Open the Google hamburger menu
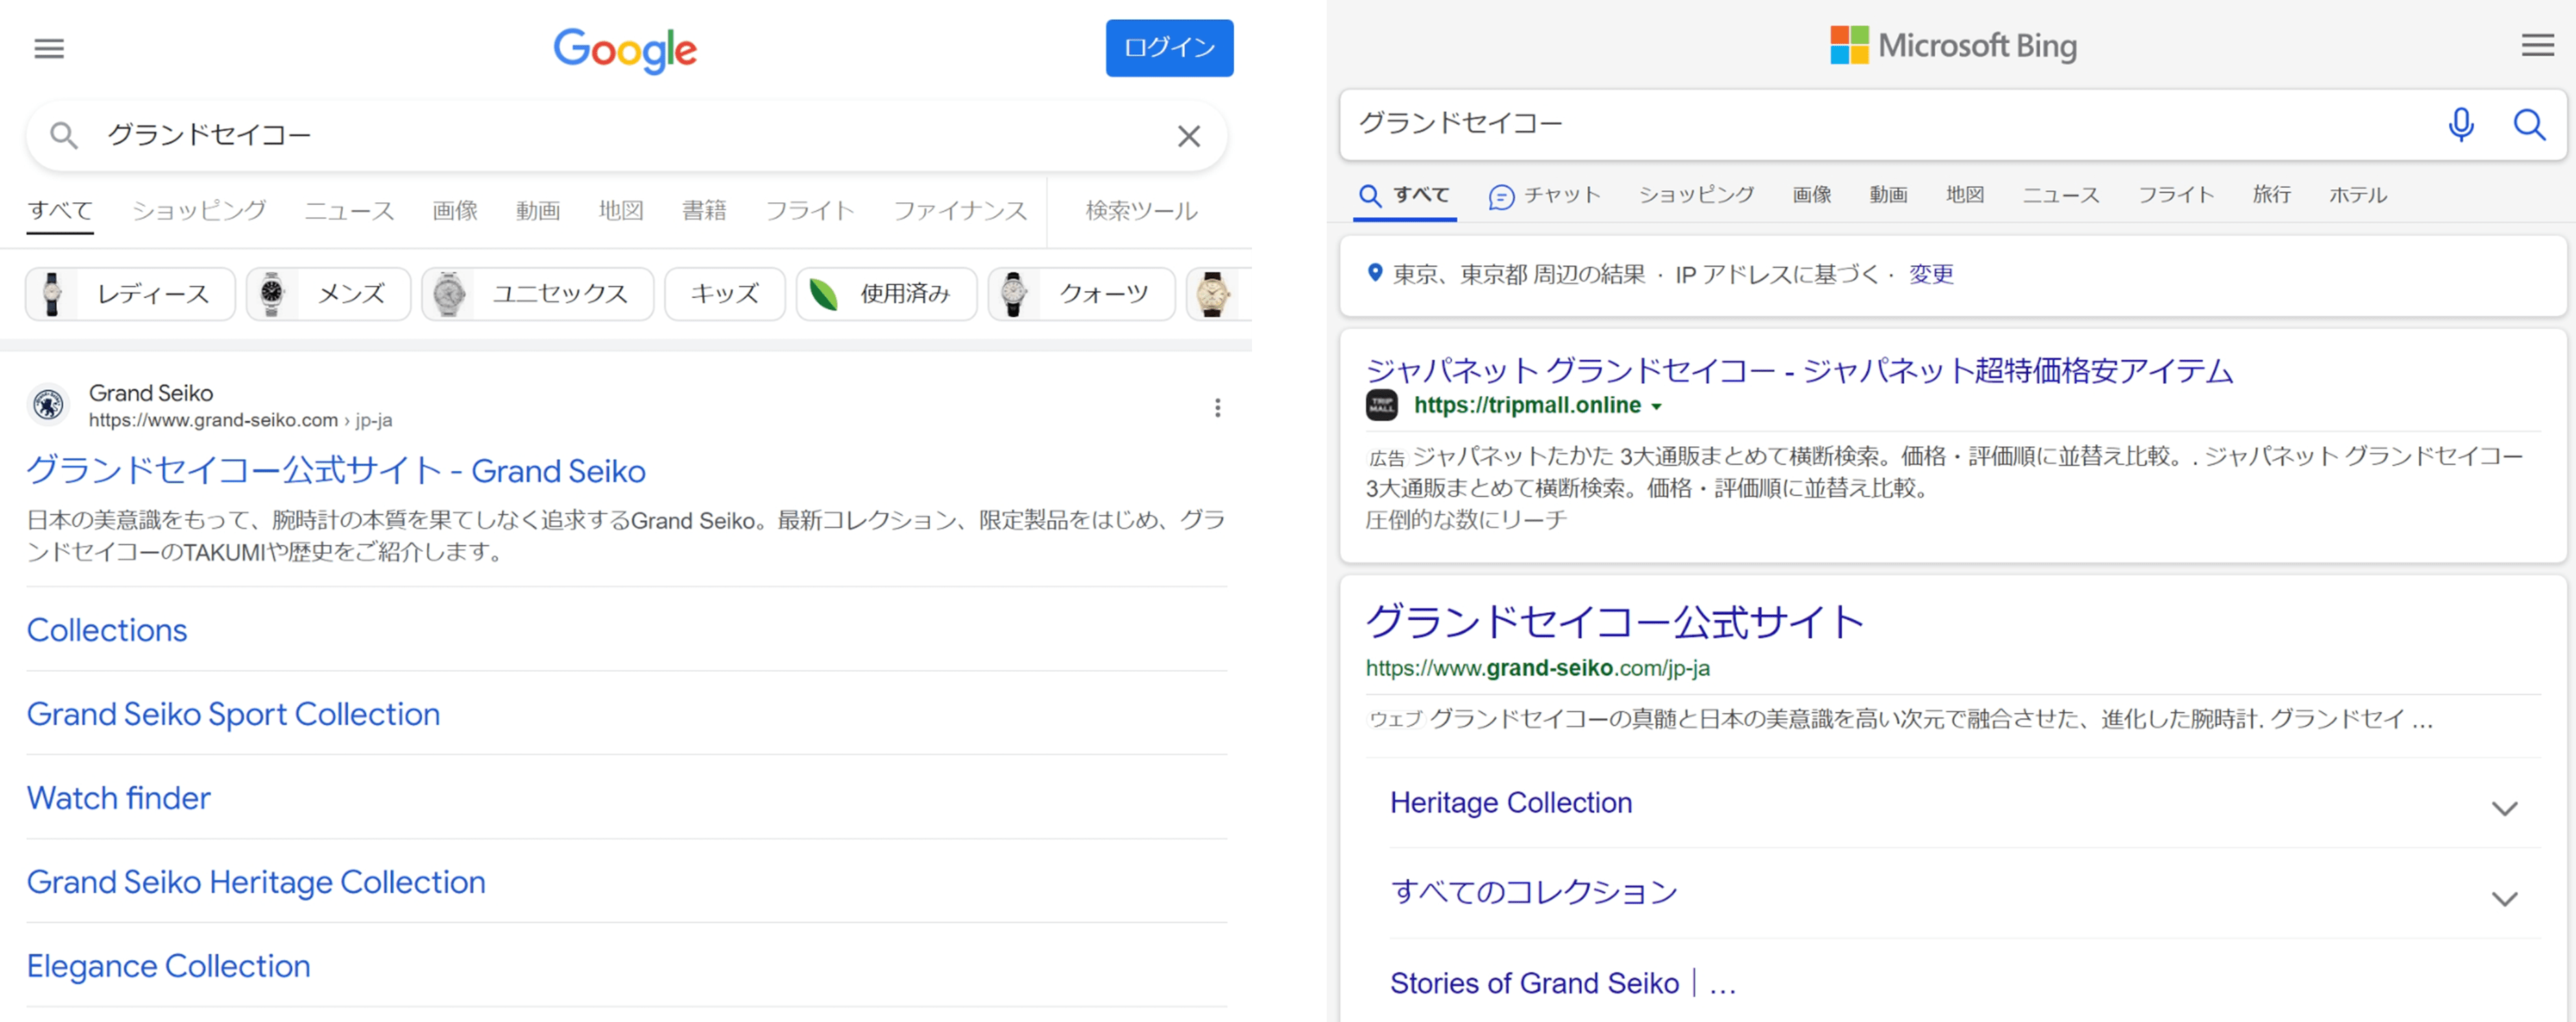The height and width of the screenshot is (1022, 2576). click(49, 48)
